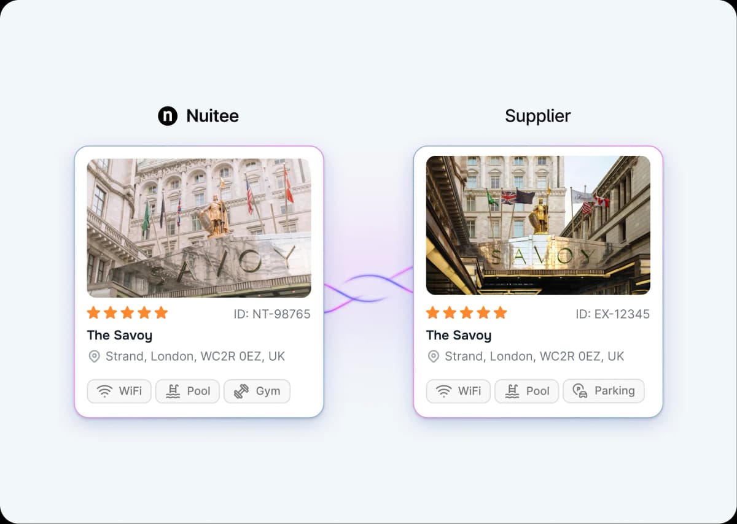Select the Parking amenity tag
The image size is (737, 524).
[x=604, y=391]
